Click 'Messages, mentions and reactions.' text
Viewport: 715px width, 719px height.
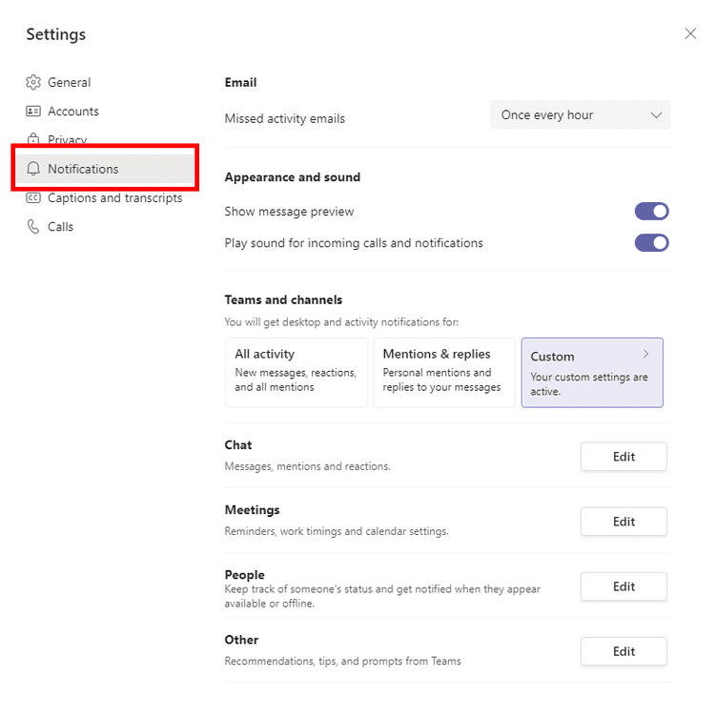pyautogui.click(x=308, y=466)
